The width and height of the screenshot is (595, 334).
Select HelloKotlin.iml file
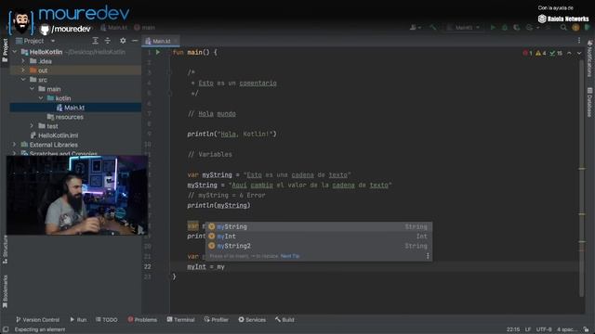(x=54, y=135)
